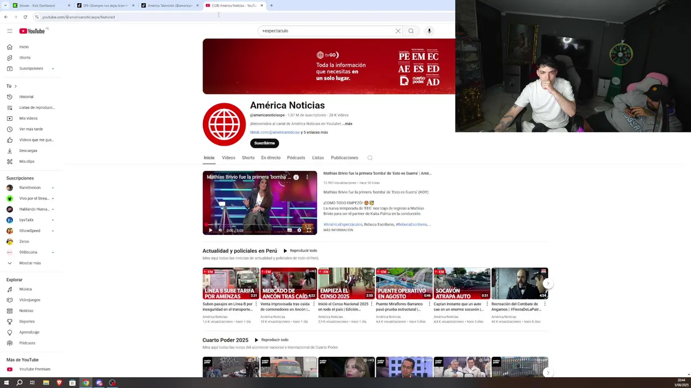Viewport: 691px width, 388px height.
Task: Enter fullscreen on the featured video
Action: coord(309,230)
